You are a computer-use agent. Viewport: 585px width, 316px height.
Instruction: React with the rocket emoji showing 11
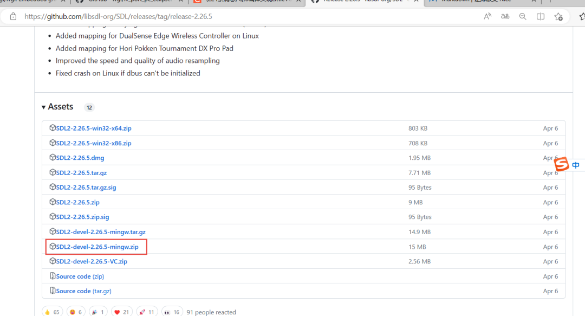(147, 312)
